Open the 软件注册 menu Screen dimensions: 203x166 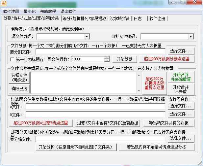point(11,12)
